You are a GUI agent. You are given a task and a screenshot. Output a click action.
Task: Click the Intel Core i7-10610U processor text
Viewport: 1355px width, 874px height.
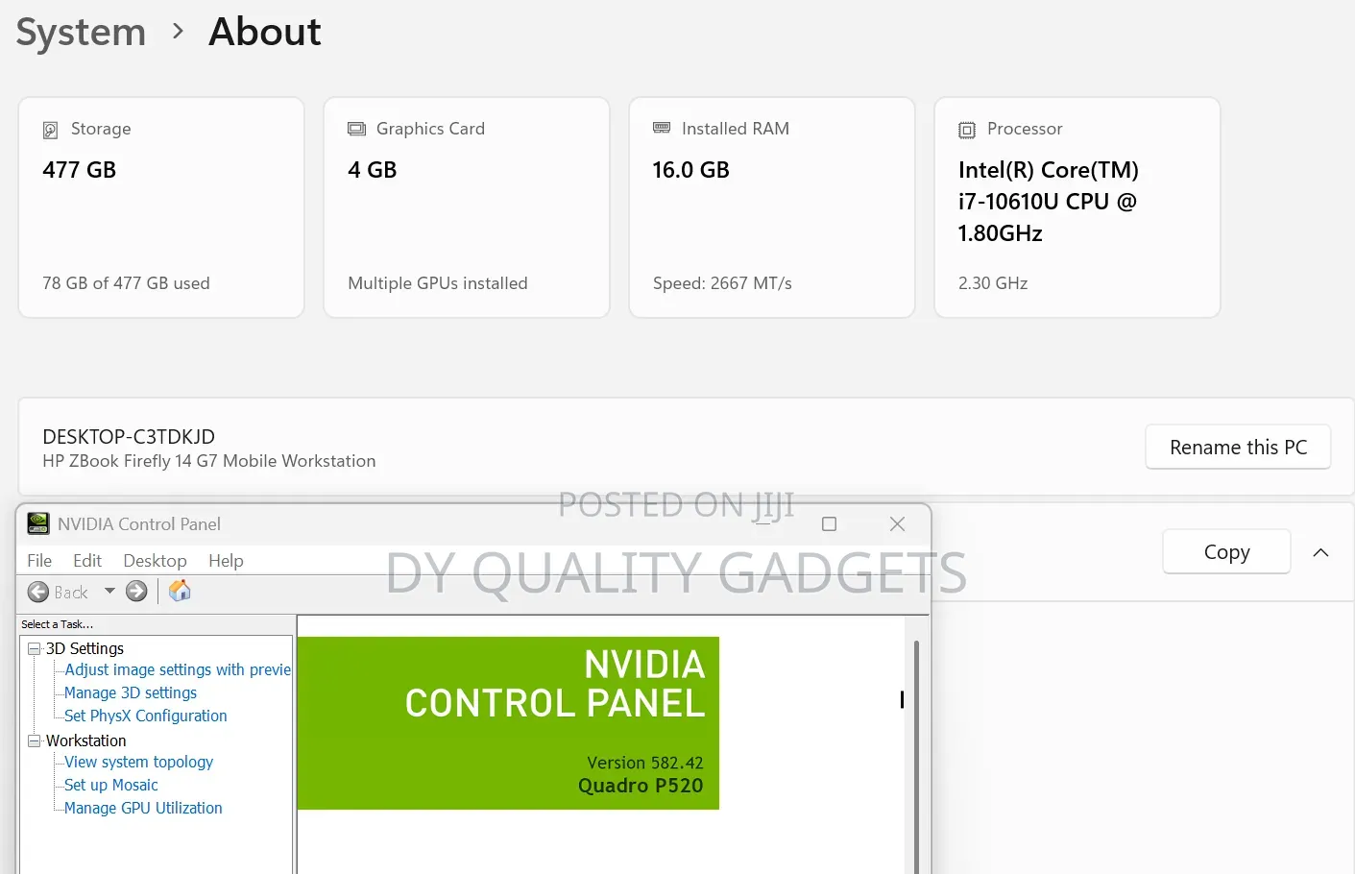[1048, 202]
